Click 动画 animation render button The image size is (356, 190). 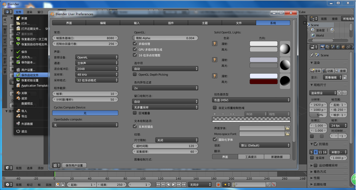coord(327,71)
